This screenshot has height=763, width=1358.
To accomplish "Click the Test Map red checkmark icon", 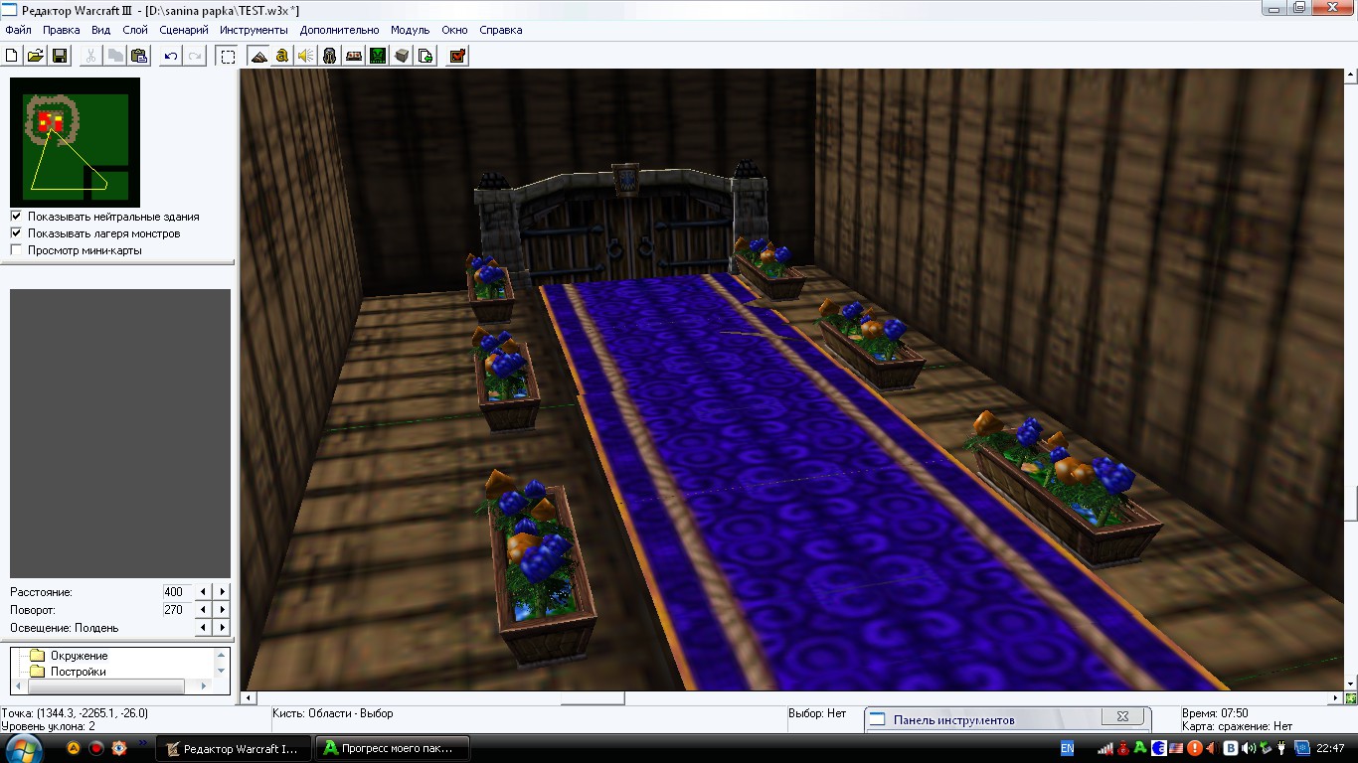I will (457, 57).
